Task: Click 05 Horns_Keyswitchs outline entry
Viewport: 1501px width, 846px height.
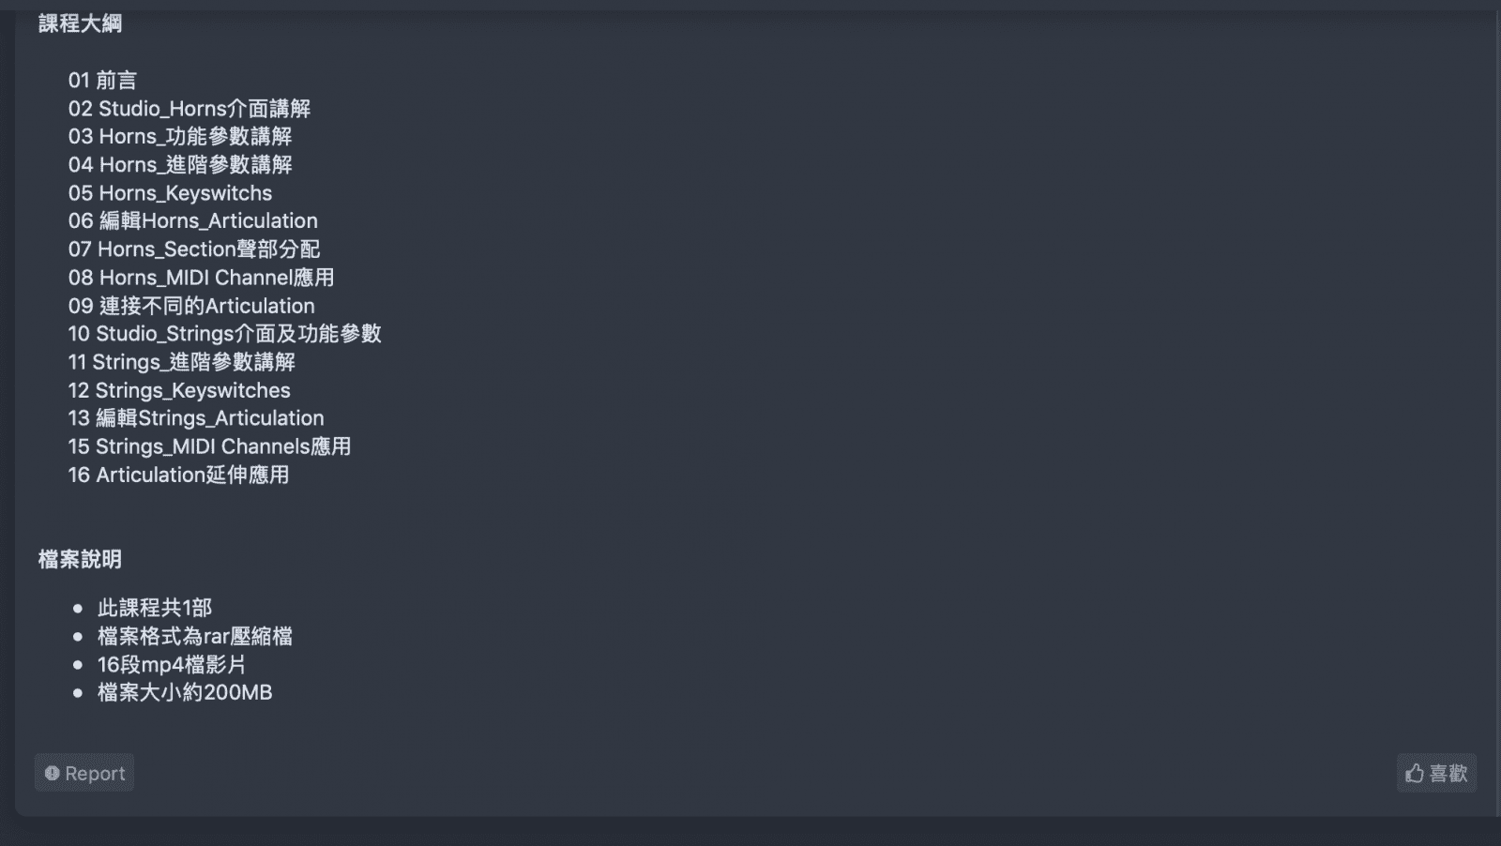Action: pyautogui.click(x=170, y=193)
